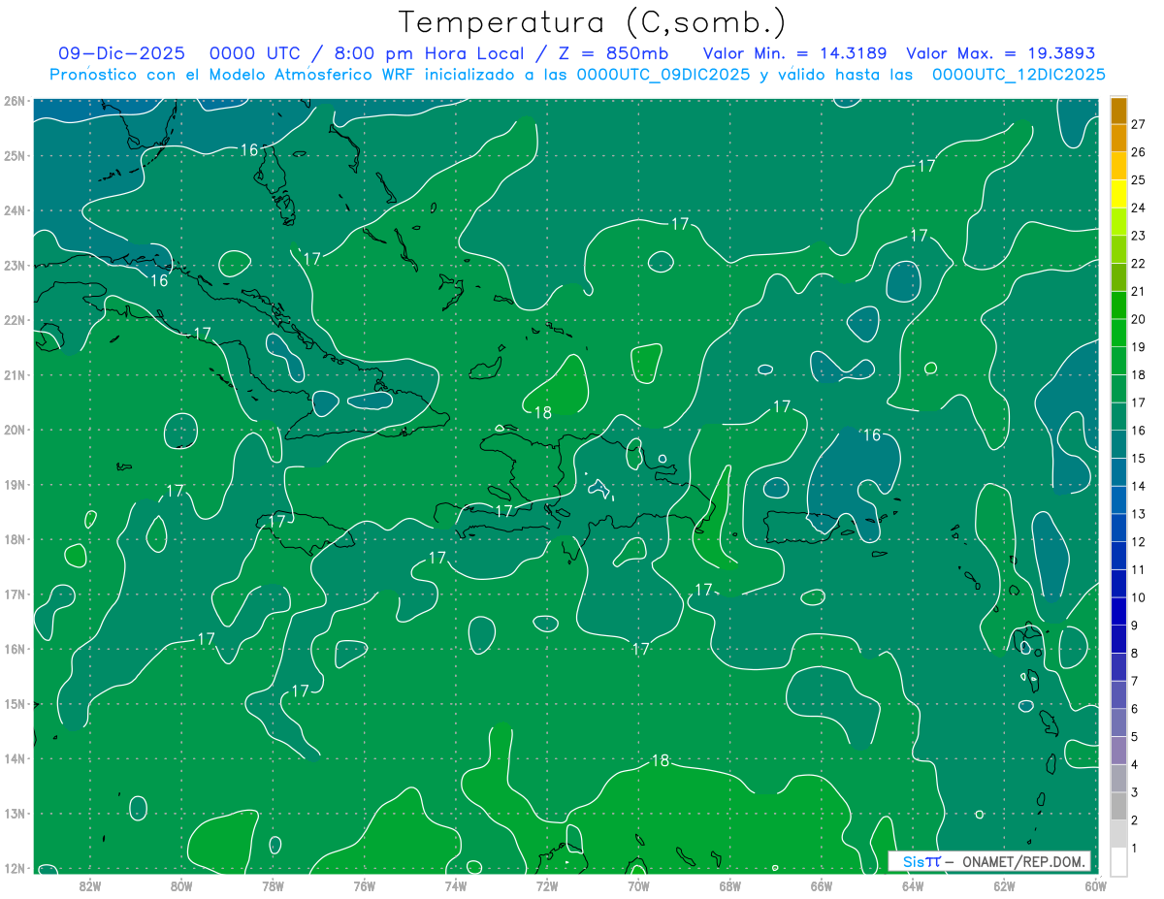Click the 60W longitude axis label
Image resolution: width=1164 pixels, height=899 pixels.
[1095, 884]
